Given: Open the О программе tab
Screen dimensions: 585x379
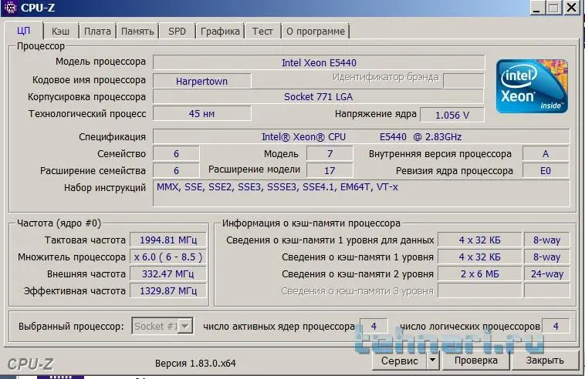Looking at the screenshot, I should click(x=316, y=32).
